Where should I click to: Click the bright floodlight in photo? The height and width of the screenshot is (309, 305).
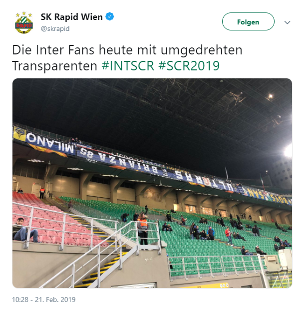(289, 151)
